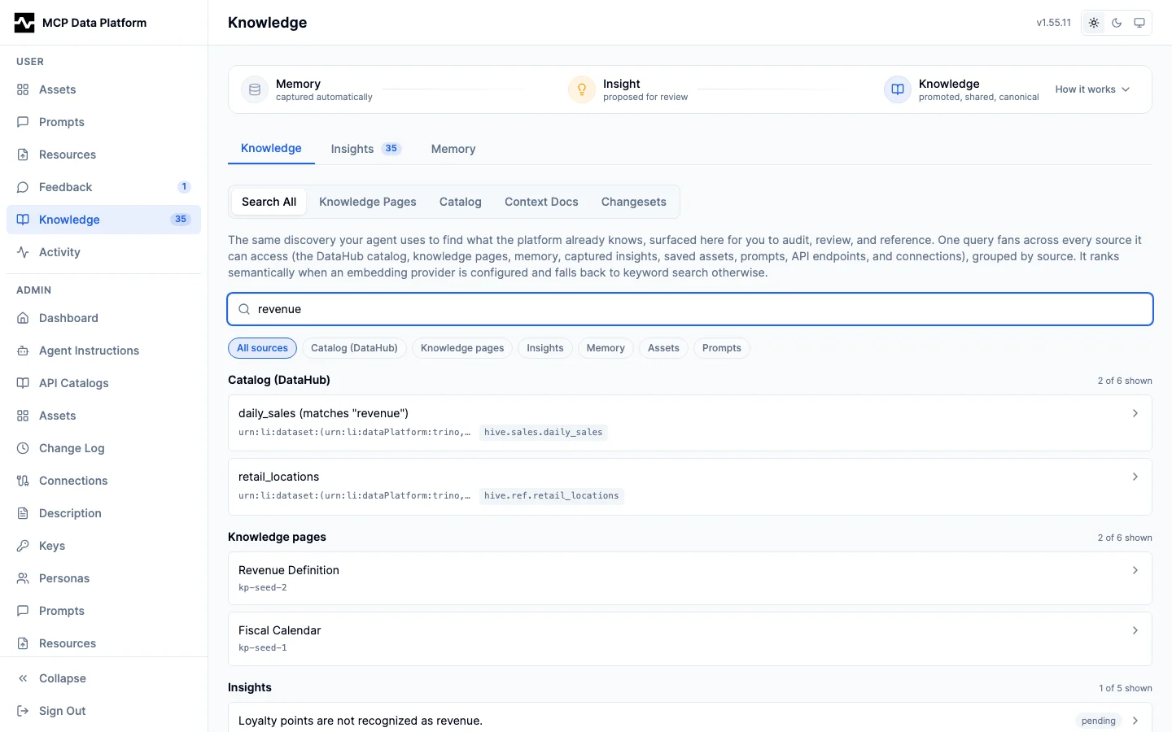Screen dimensions: 1172x732
Task: Click the hive.ref.retail_locations tag
Action: click(x=552, y=495)
